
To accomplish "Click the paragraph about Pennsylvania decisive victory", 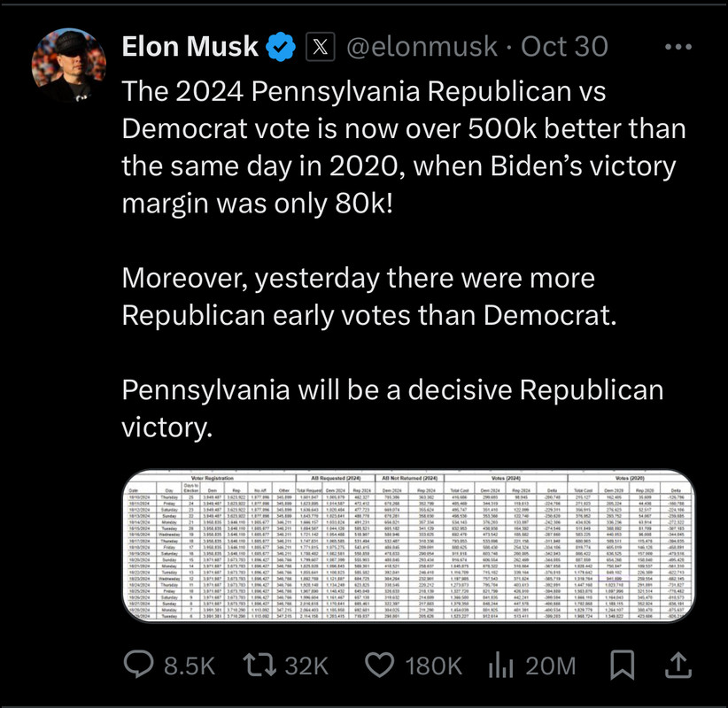I will 393,408.
